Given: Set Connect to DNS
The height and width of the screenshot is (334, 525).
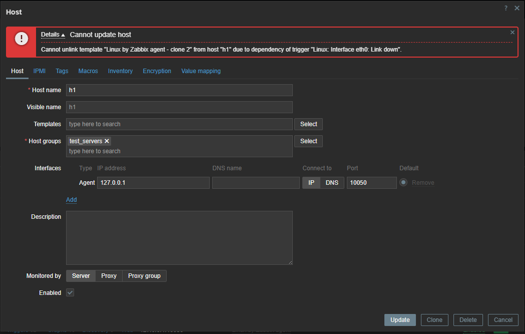Looking at the screenshot, I should (332, 183).
